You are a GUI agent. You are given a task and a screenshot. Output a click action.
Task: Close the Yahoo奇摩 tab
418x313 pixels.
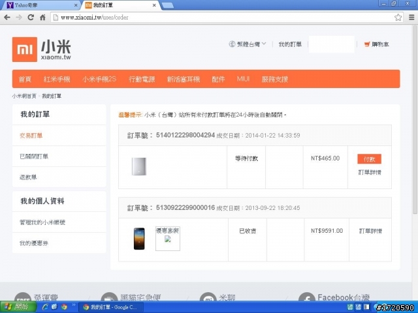(76, 5)
